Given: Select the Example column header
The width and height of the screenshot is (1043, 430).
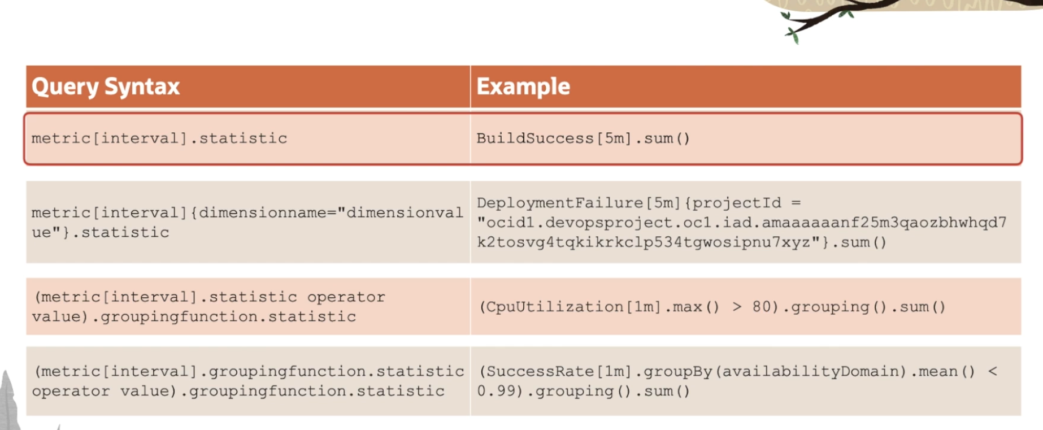Looking at the screenshot, I should 523,86.
